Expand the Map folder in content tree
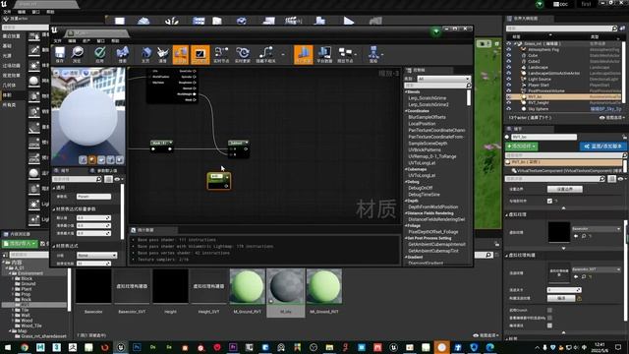The height and width of the screenshot is (354, 629). pyautogui.click(x=10, y=331)
